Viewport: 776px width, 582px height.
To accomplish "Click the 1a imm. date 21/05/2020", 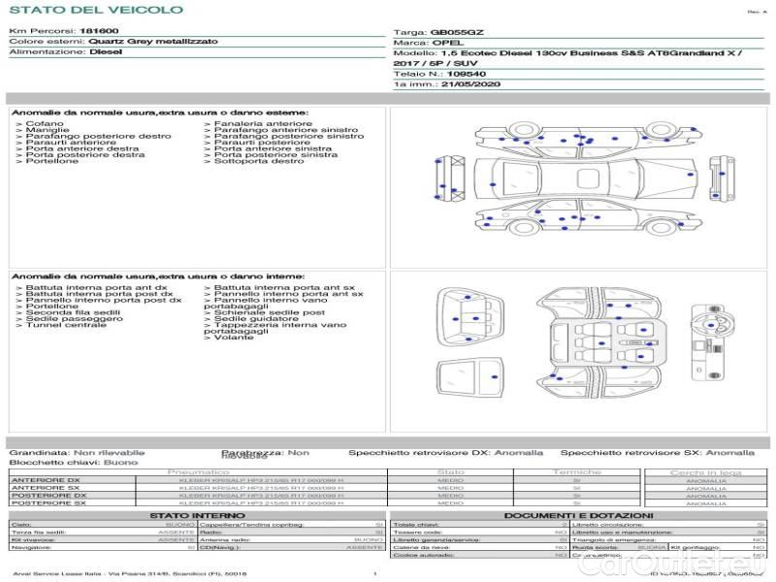I will click(x=470, y=84).
